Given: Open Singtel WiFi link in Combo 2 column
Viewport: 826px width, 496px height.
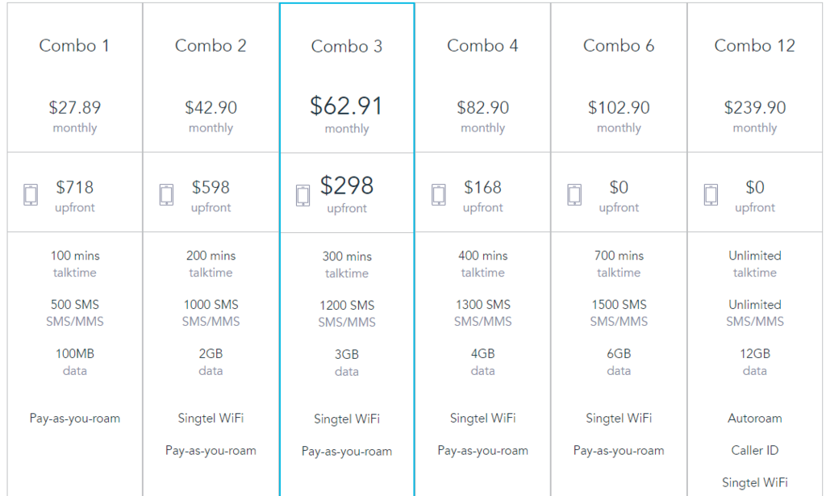Looking at the screenshot, I should [x=210, y=419].
